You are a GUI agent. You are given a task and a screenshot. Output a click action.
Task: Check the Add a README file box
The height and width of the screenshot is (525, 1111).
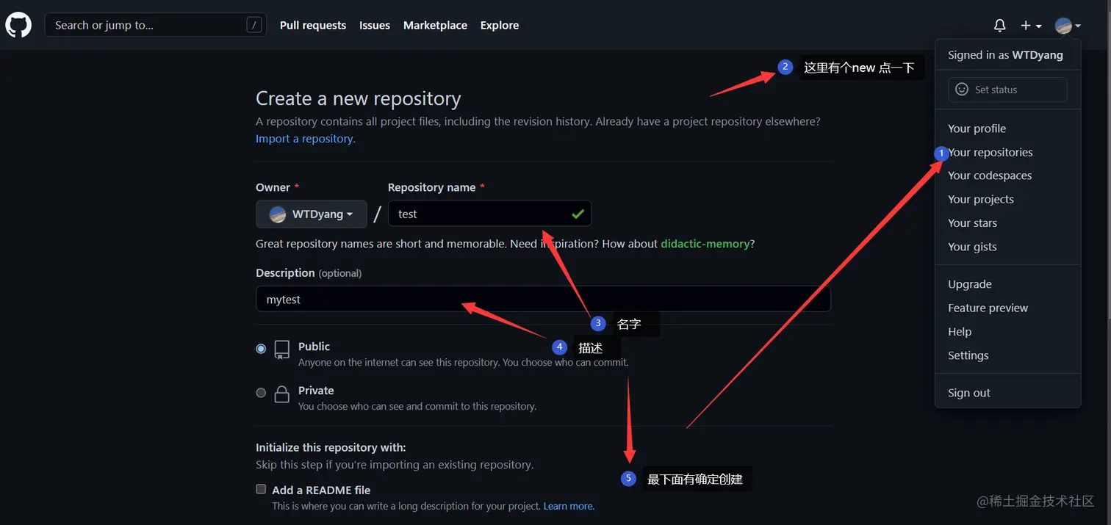point(261,489)
